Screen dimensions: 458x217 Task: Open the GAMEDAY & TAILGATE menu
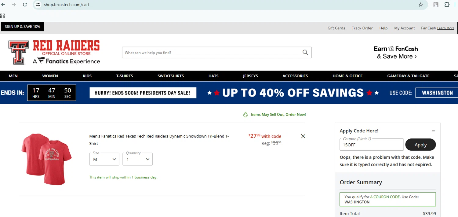408,76
